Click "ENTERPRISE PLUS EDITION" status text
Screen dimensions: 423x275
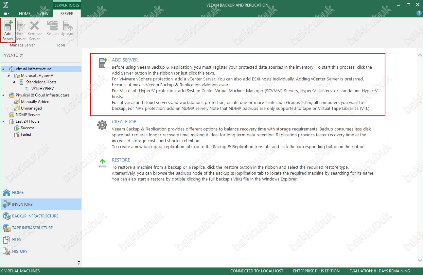pos(316,271)
